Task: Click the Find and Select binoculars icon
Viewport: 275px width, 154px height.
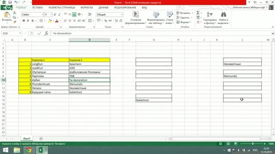Action: pyautogui.click(x=223, y=15)
